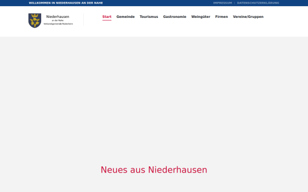
Task: Open the Start menu item
Action: (x=107, y=17)
